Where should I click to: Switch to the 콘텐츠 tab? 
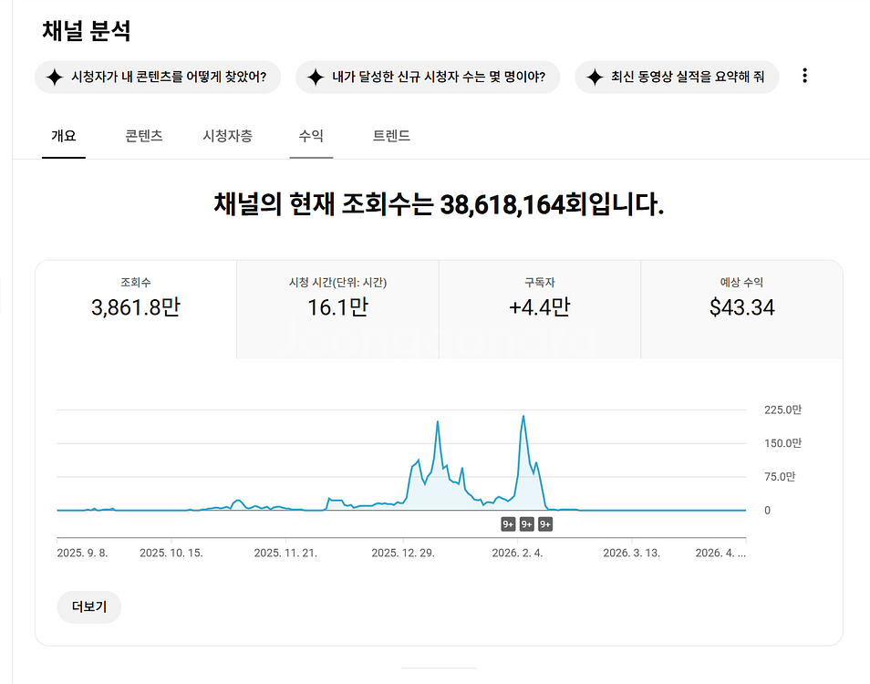point(144,136)
